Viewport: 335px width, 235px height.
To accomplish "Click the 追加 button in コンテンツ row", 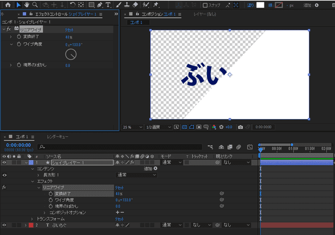I will point(151,169).
